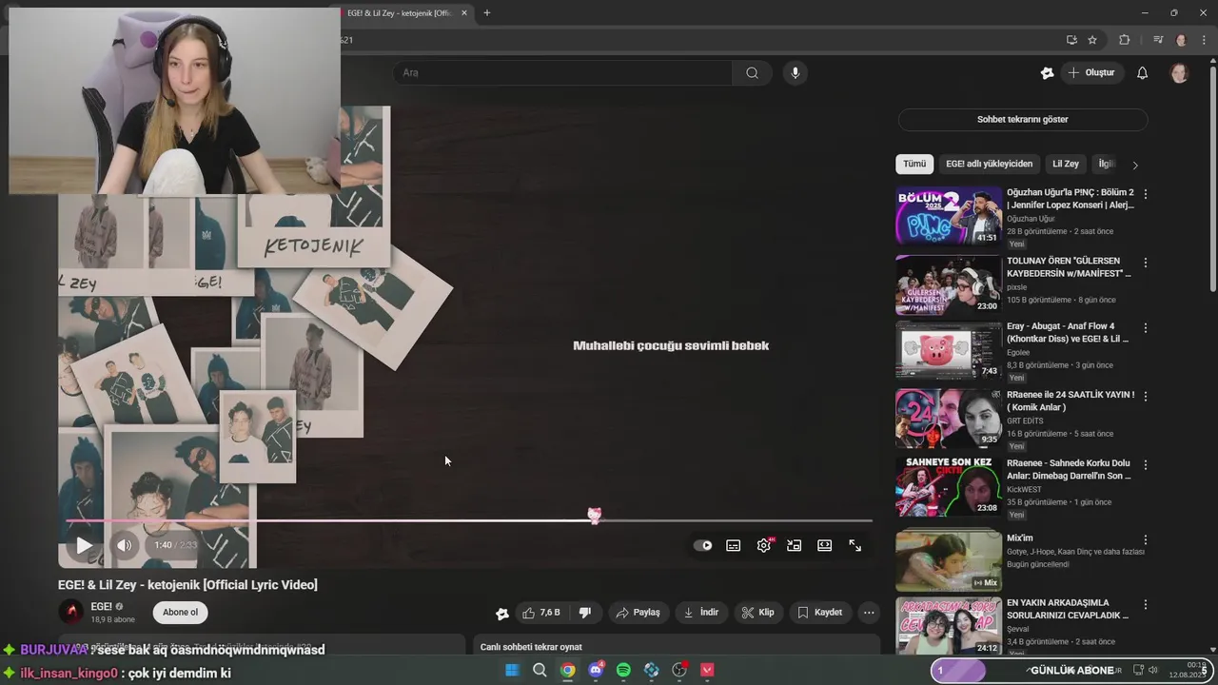
Task: Click the Klip scissors button
Action: coord(757,613)
